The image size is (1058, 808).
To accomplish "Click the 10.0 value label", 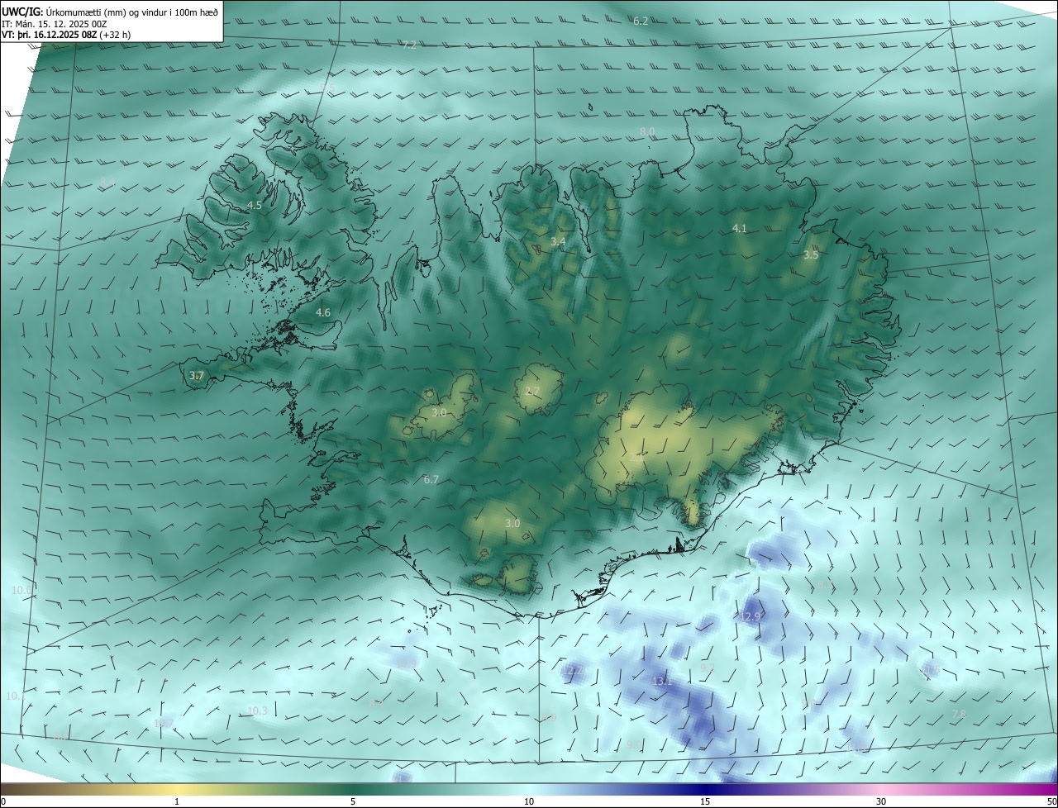I will 21,590.
